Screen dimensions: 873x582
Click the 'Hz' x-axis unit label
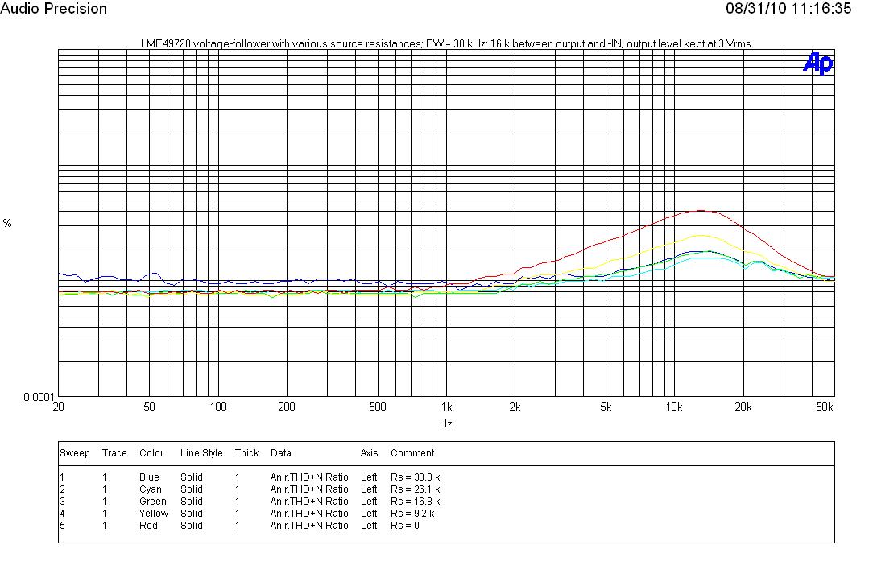coord(446,424)
